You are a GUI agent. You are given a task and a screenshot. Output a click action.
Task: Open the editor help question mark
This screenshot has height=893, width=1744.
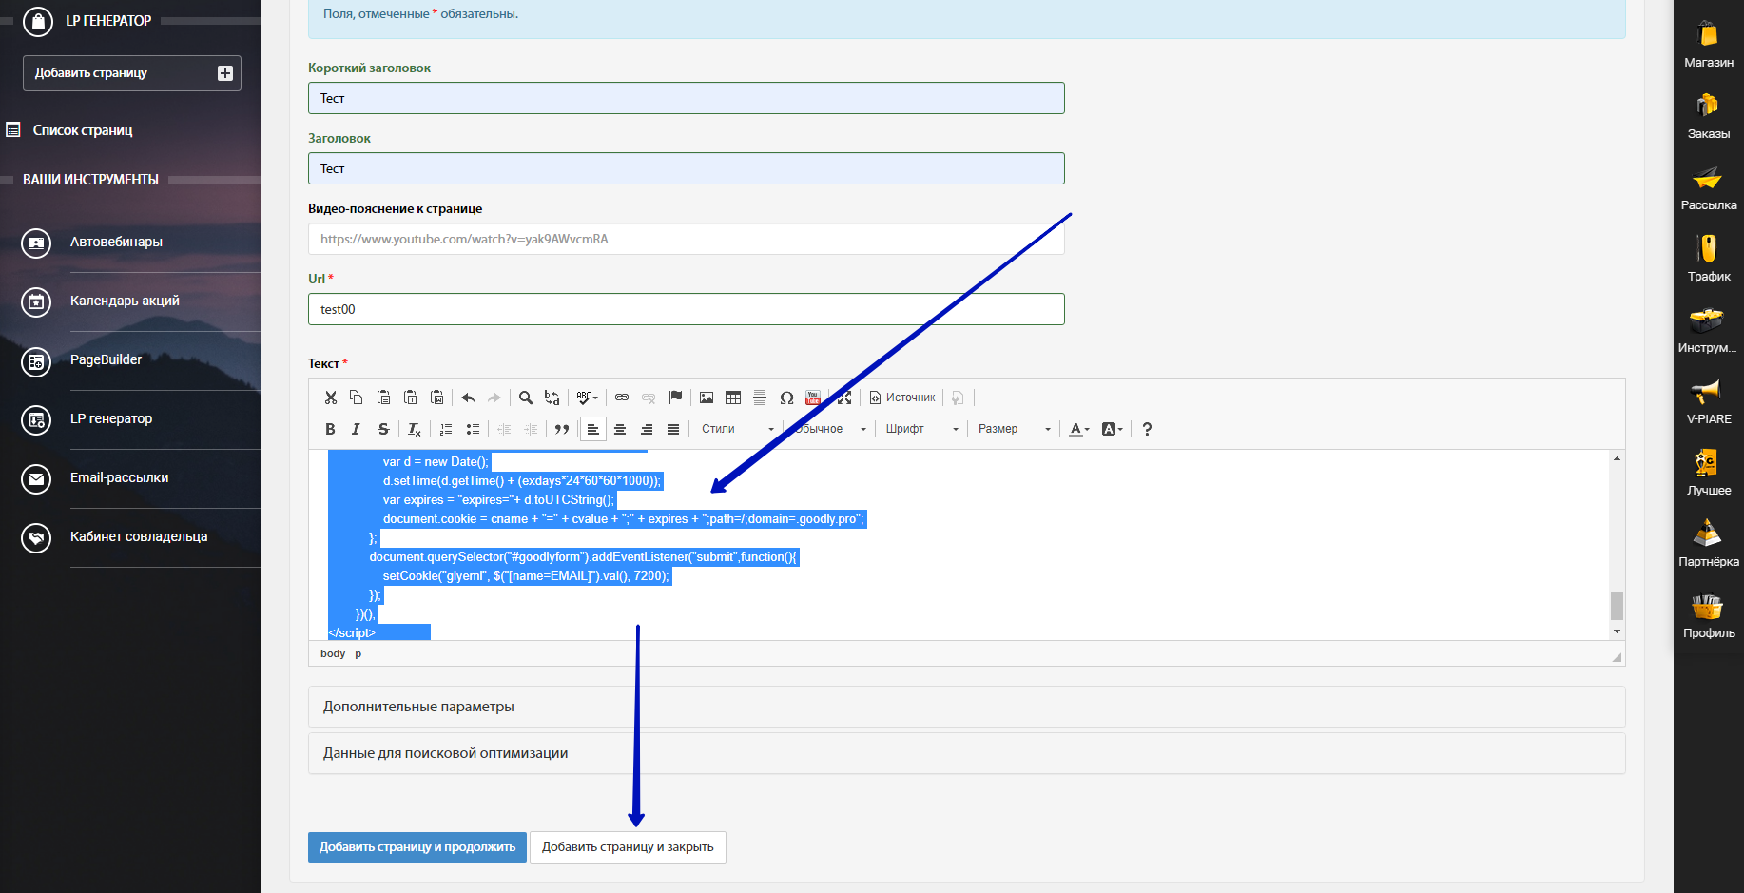point(1147,429)
